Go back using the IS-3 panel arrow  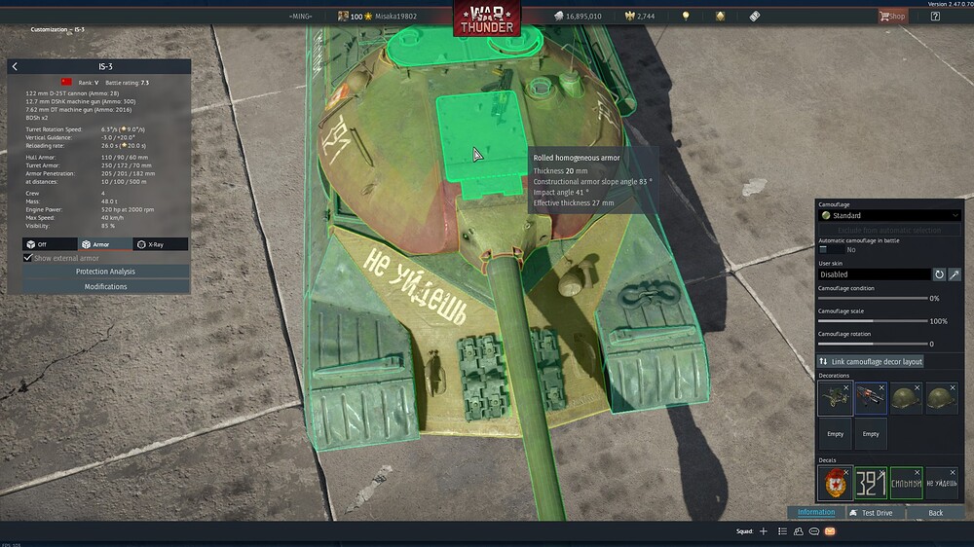pyautogui.click(x=15, y=66)
